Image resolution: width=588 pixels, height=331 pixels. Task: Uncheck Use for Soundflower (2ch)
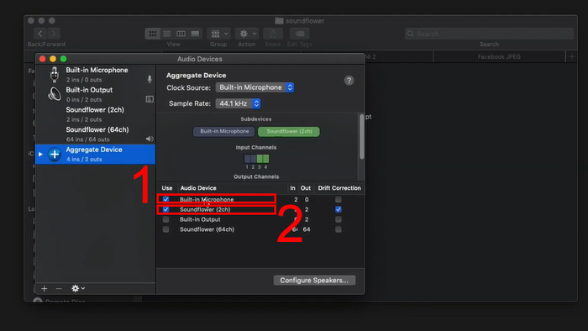pyautogui.click(x=165, y=209)
